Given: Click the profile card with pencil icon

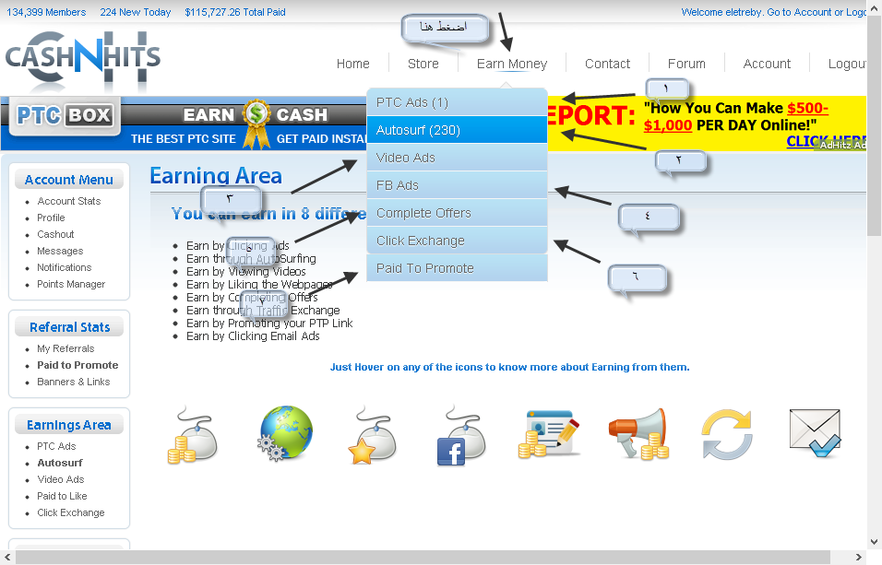Looking at the screenshot, I should point(548,434).
